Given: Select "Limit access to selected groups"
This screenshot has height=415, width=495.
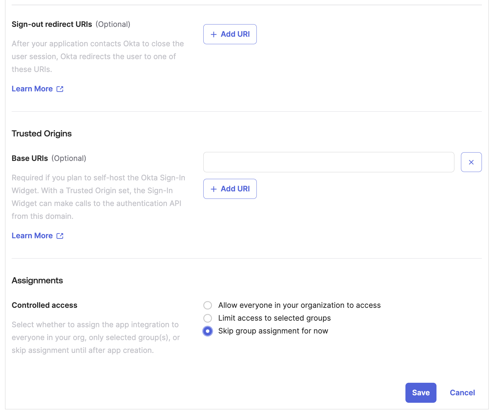Looking at the screenshot, I should [208, 318].
